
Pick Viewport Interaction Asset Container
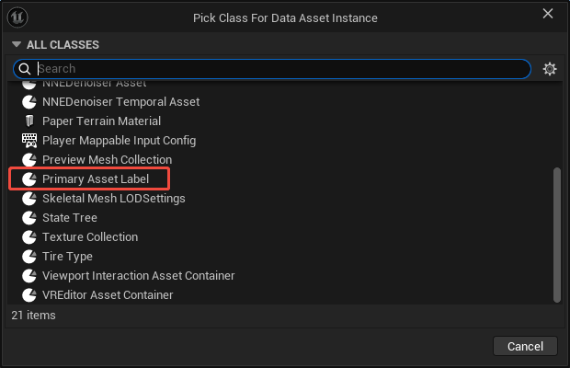138,276
